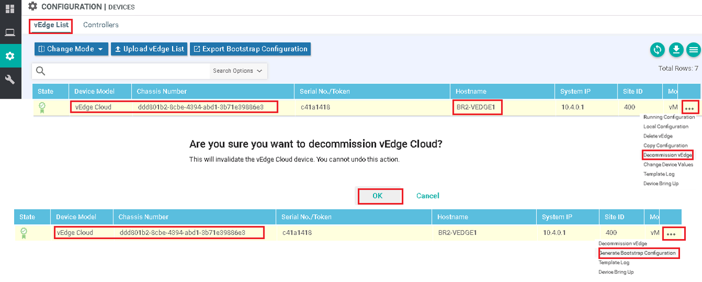Choose Decommission vEdge in the upper actions menu

(x=667, y=155)
